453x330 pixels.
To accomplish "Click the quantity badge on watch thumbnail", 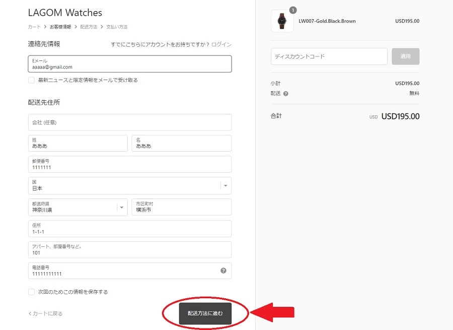I will coord(293,10).
